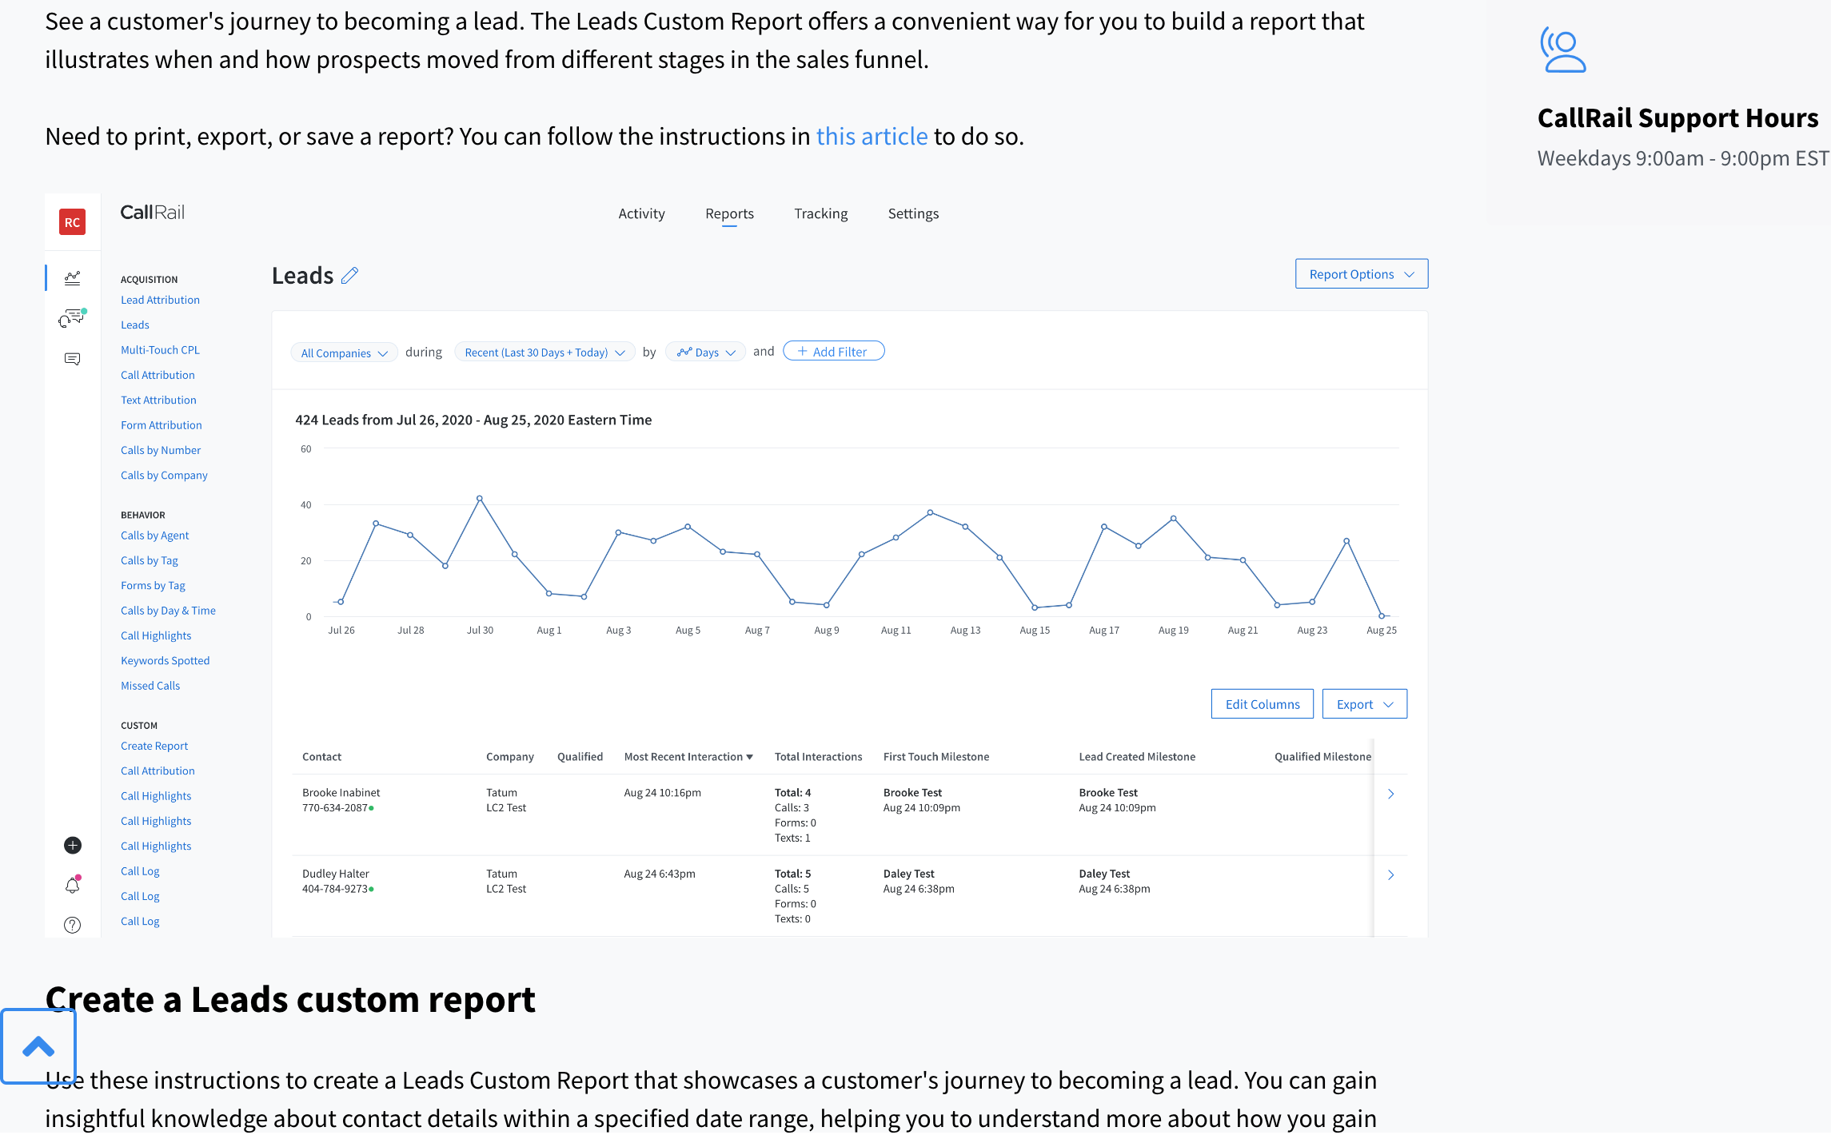Select the Reports navigation icon
Viewport: 1831px width, 1143px height.
click(71, 278)
